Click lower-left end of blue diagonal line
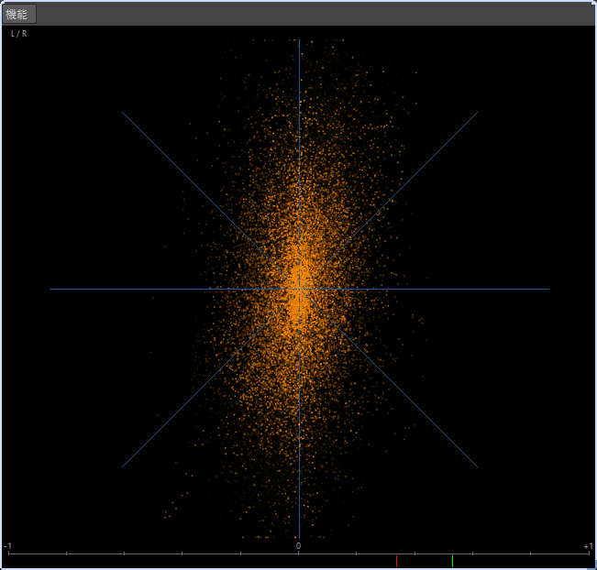The height and width of the screenshot is (570, 597). (x=123, y=466)
